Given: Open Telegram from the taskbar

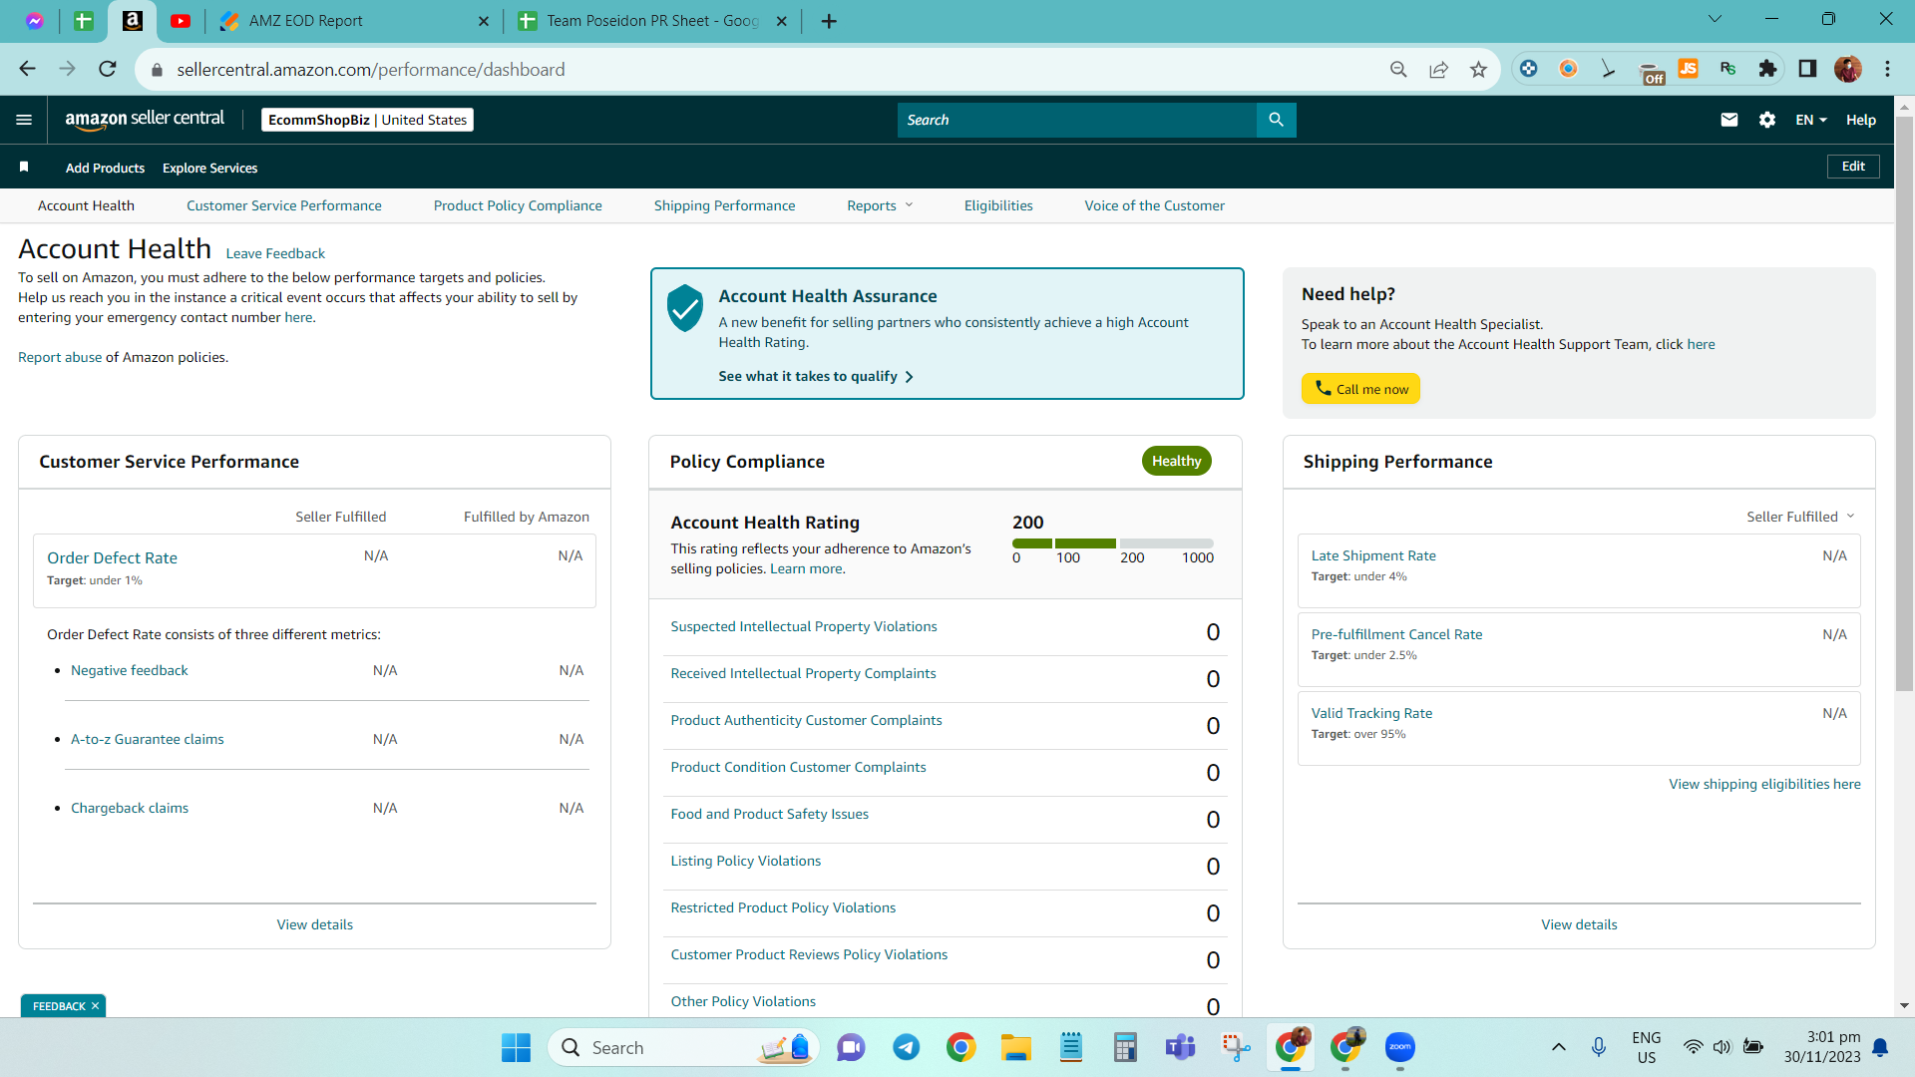Looking at the screenshot, I should click(x=906, y=1047).
